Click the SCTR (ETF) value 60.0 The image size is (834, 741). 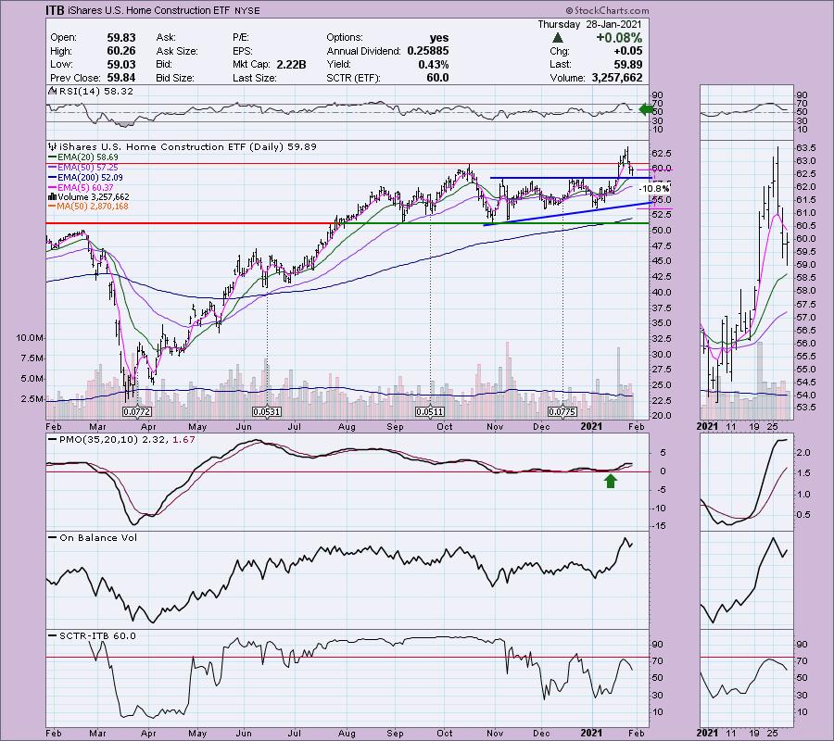click(437, 78)
